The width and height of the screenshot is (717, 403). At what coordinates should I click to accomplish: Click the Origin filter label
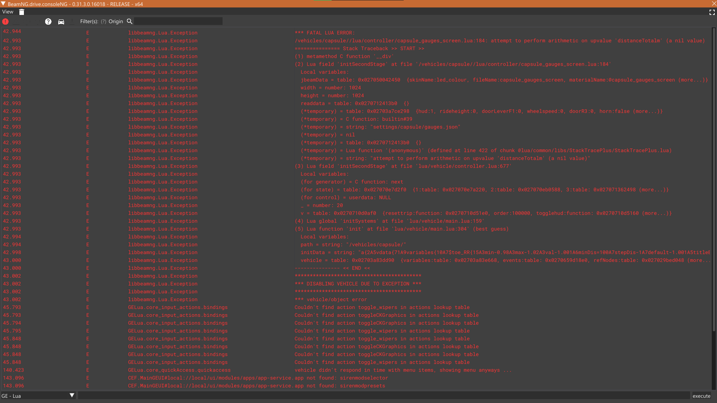pos(116,22)
